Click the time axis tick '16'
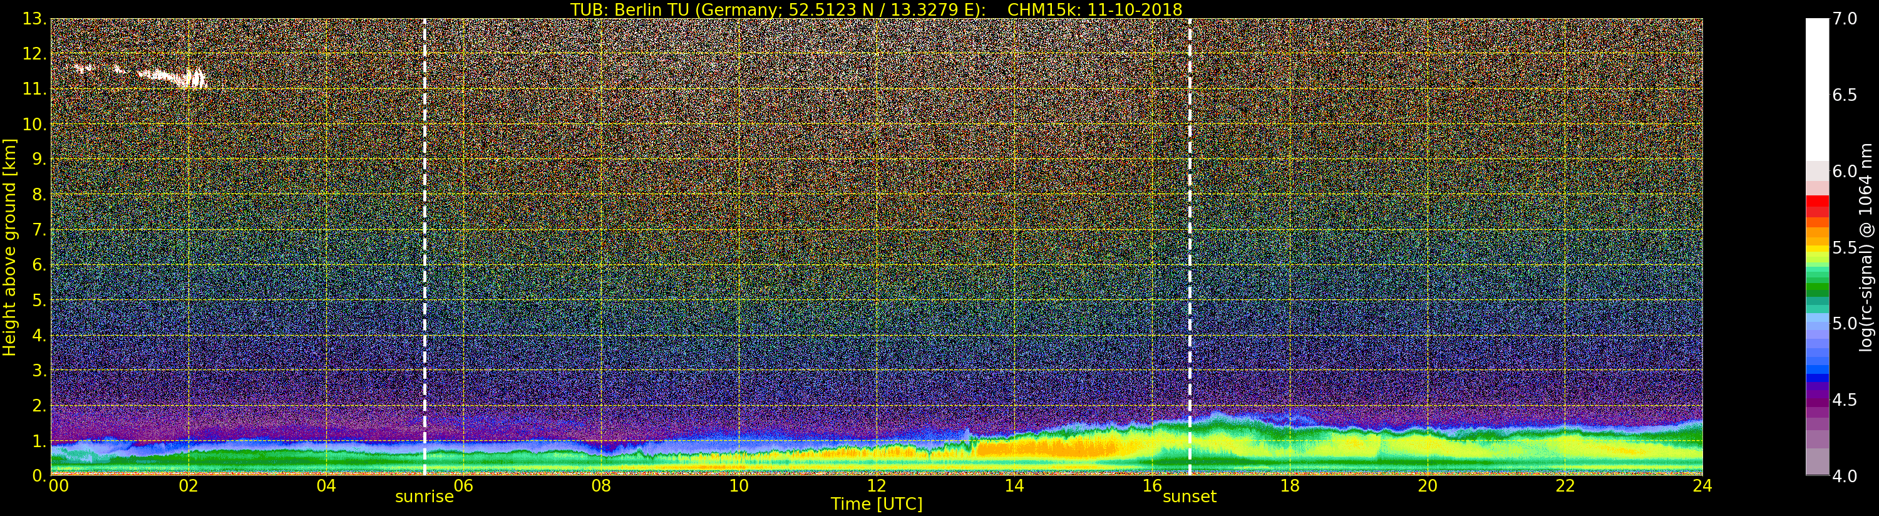The image size is (1879, 516). coord(1152,486)
